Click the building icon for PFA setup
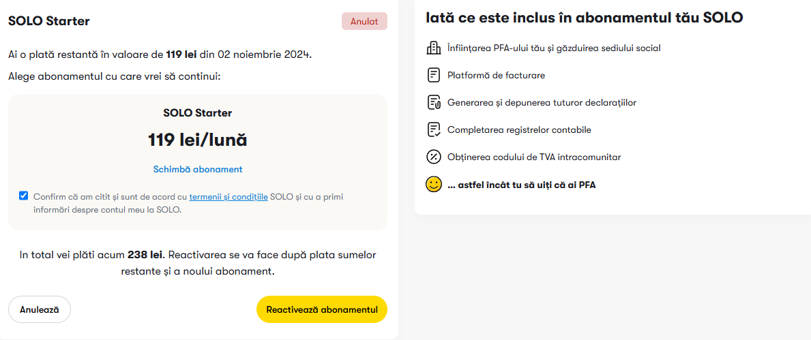The image size is (811, 340). (x=433, y=48)
